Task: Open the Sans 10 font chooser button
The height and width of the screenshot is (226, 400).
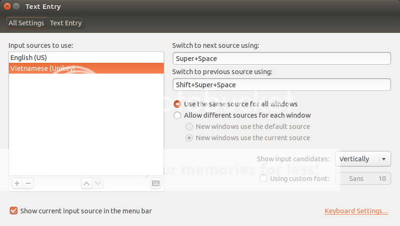Action: point(363,178)
